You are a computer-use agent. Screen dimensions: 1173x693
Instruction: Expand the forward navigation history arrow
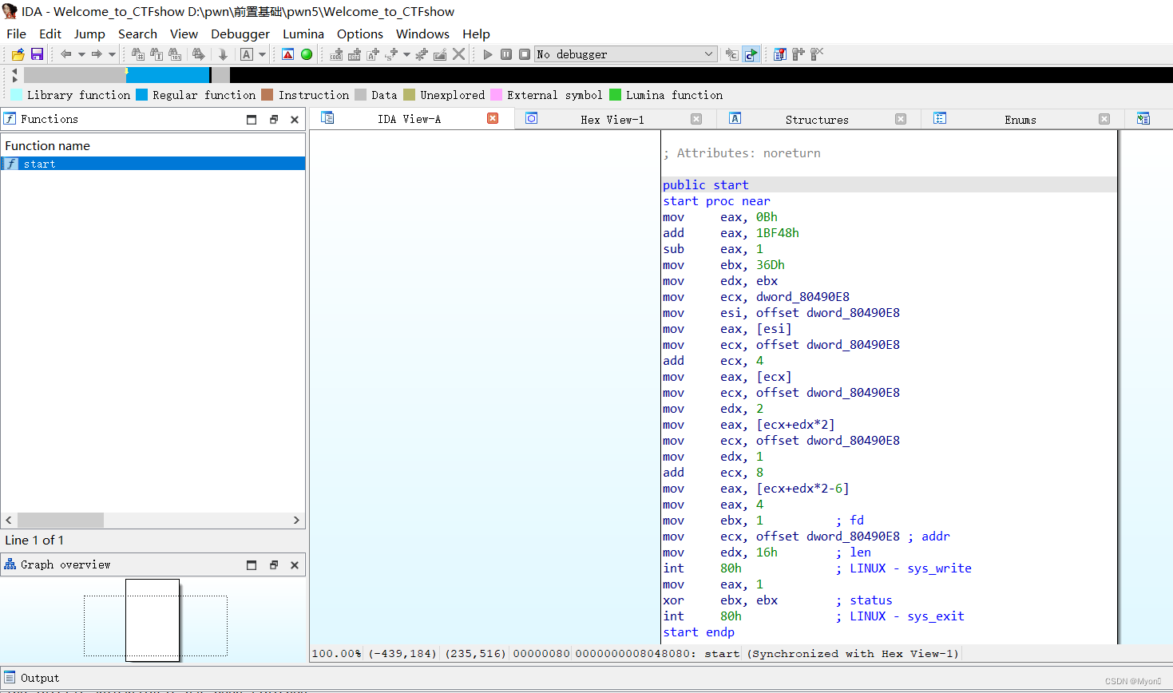click(x=112, y=54)
